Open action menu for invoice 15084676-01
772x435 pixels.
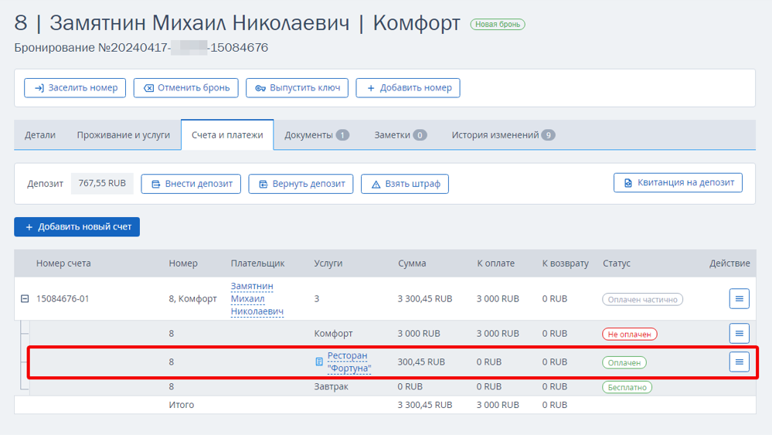[x=739, y=299]
